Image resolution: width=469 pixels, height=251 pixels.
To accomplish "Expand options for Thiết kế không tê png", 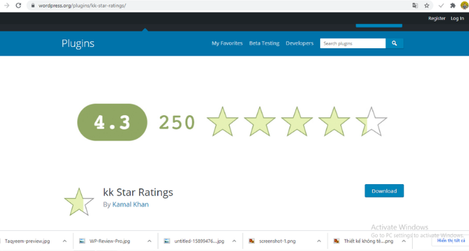I will click(x=404, y=241).
